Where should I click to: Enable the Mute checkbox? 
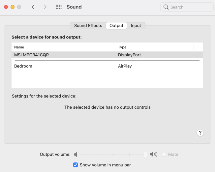click(x=164, y=154)
